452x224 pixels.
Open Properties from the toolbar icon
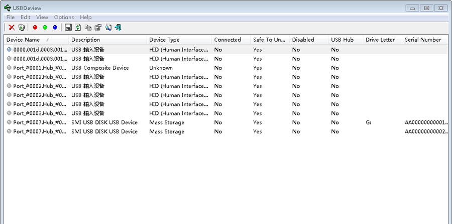pos(98,28)
